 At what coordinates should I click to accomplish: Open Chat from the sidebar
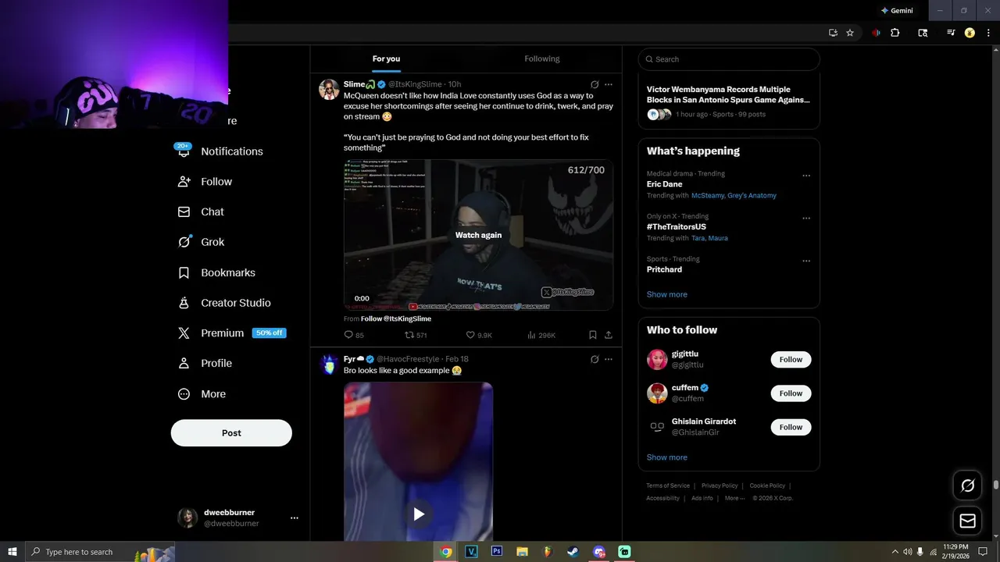(202, 212)
